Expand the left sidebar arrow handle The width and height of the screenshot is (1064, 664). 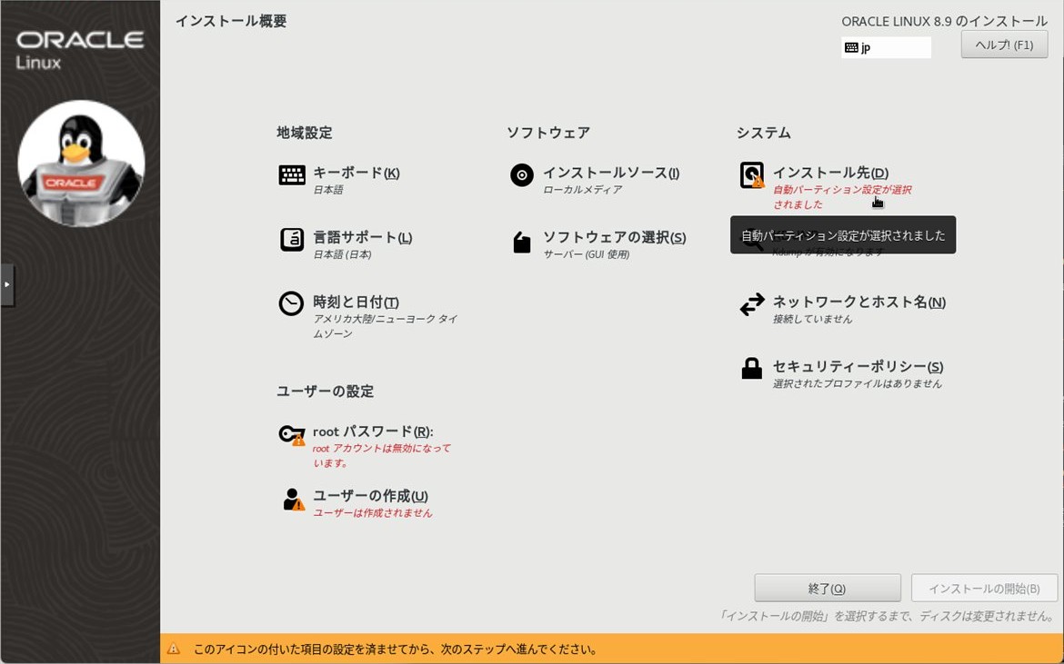(6, 284)
